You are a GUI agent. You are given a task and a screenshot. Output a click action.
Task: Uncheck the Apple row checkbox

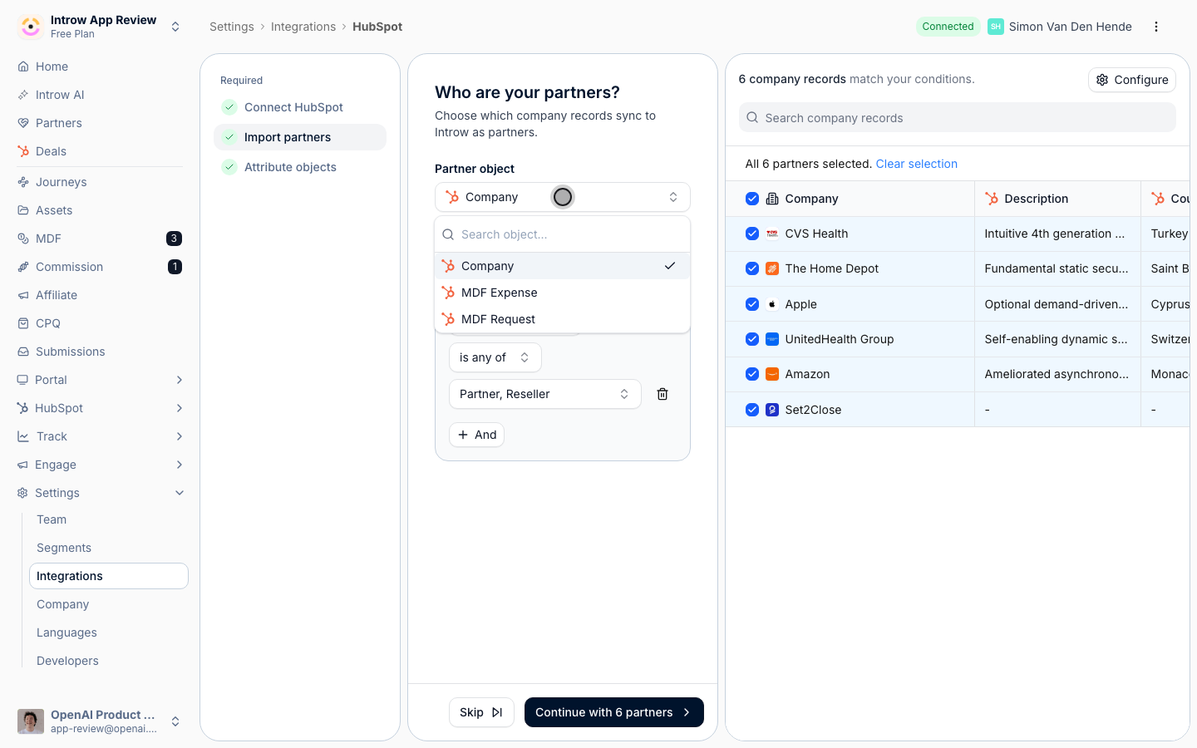[x=752, y=304]
